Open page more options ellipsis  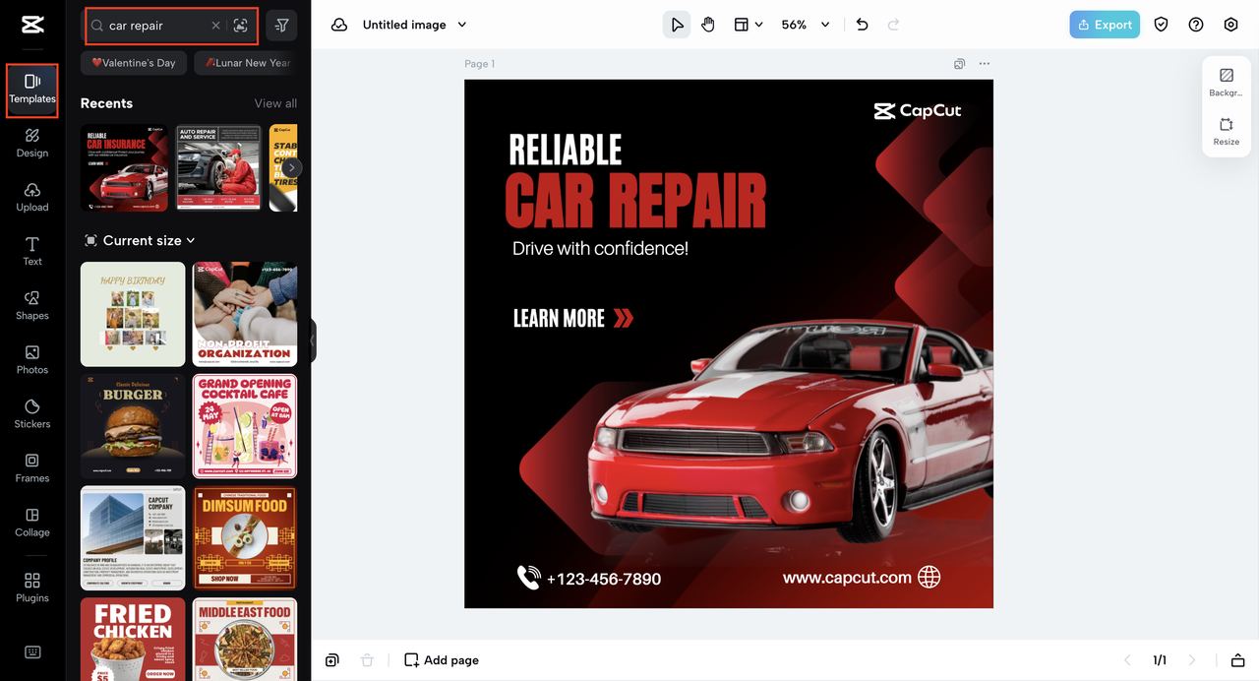pos(985,64)
